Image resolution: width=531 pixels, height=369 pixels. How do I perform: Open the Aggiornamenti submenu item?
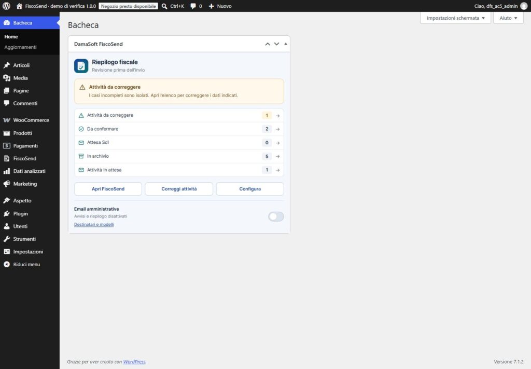click(x=20, y=47)
